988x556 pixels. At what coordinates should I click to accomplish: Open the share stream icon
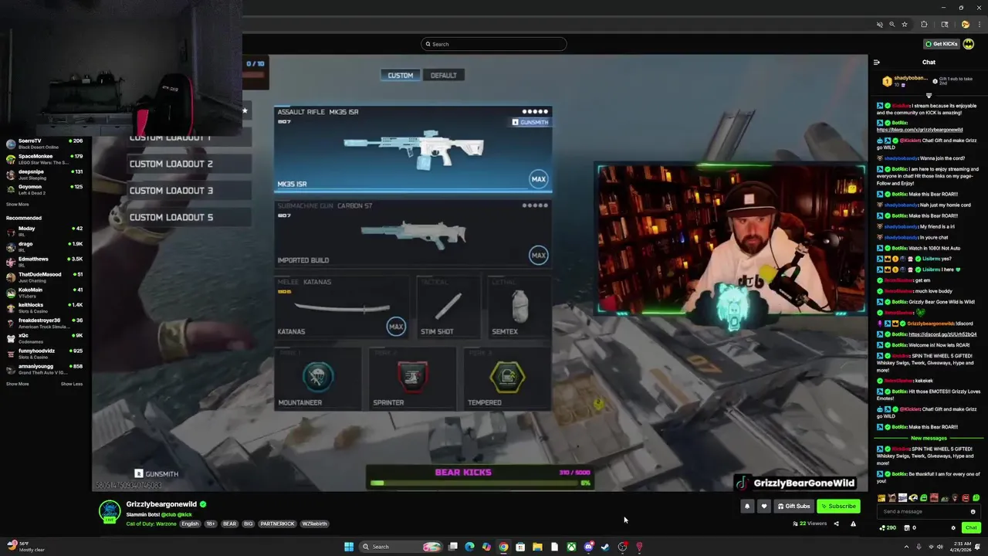(x=836, y=524)
